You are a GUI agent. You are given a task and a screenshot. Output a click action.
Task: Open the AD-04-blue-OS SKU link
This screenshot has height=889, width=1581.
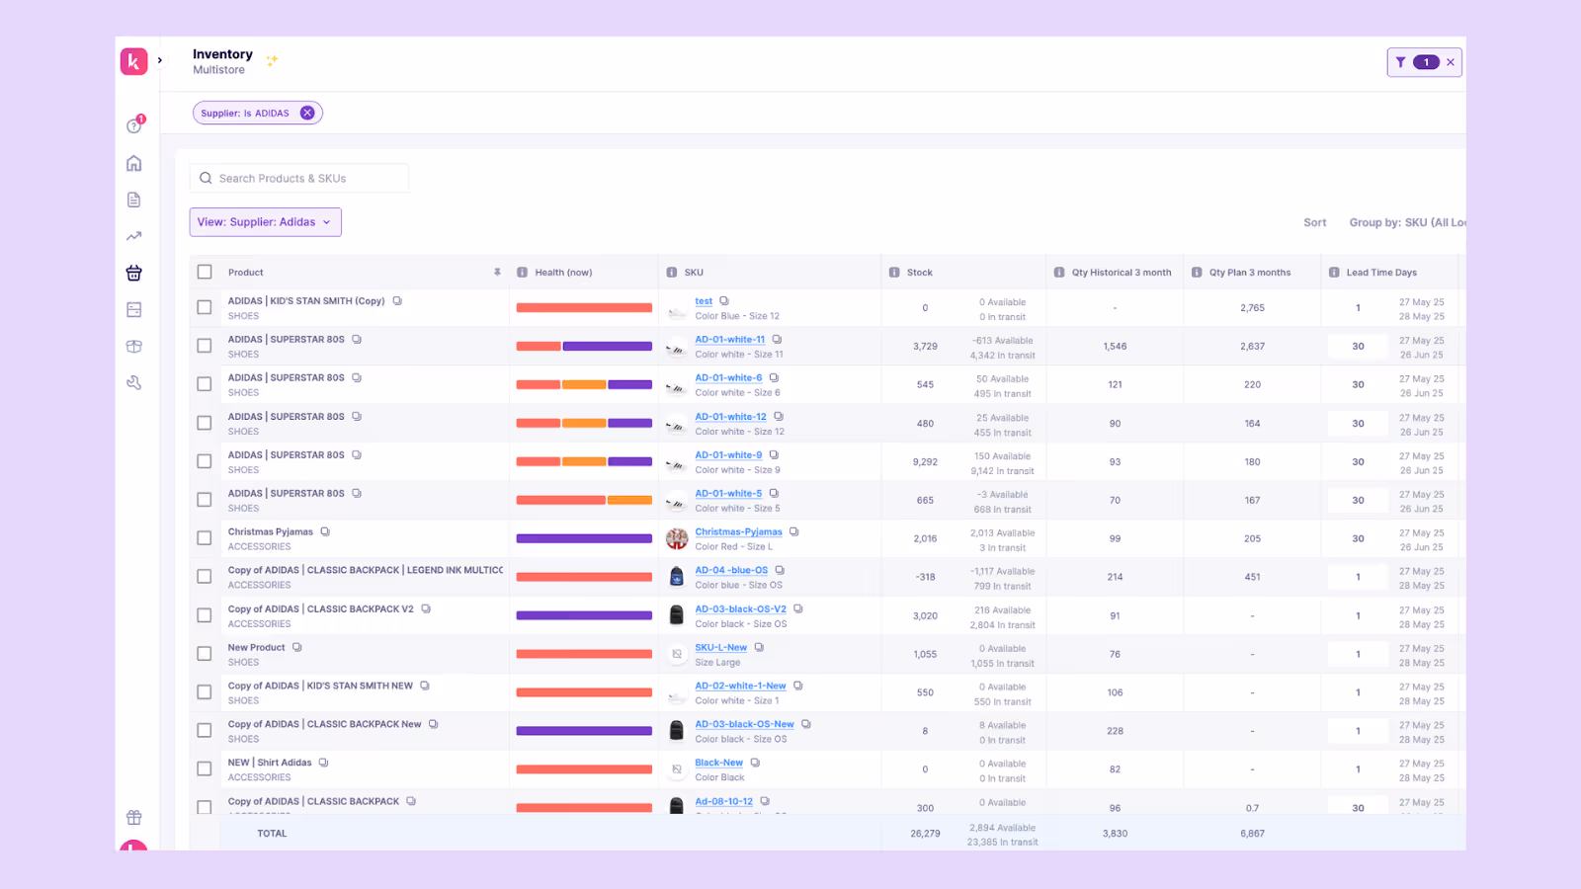click(731, 571)
